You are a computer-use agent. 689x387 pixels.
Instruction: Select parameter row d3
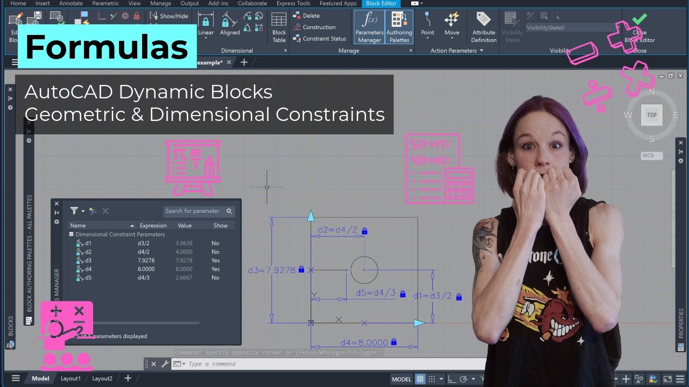tap(151, 261)
